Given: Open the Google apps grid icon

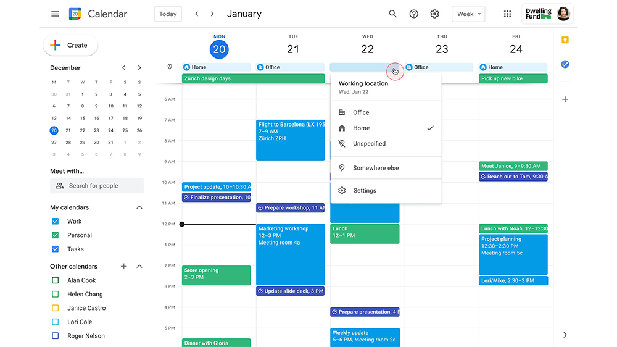Looking at the screenshot, I should pyautogui.click(x=507, y=14).
